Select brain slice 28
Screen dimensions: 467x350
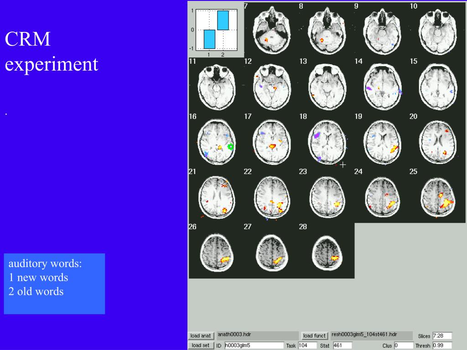pos(327,253)
